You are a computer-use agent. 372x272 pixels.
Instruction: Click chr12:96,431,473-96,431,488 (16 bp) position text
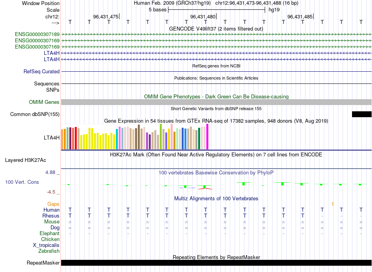click(257, 3)
